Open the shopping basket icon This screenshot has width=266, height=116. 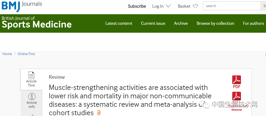[x=195, y=6]
